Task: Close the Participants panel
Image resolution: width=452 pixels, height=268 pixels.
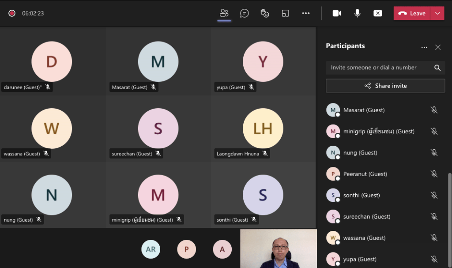Action: click(438, 47)
